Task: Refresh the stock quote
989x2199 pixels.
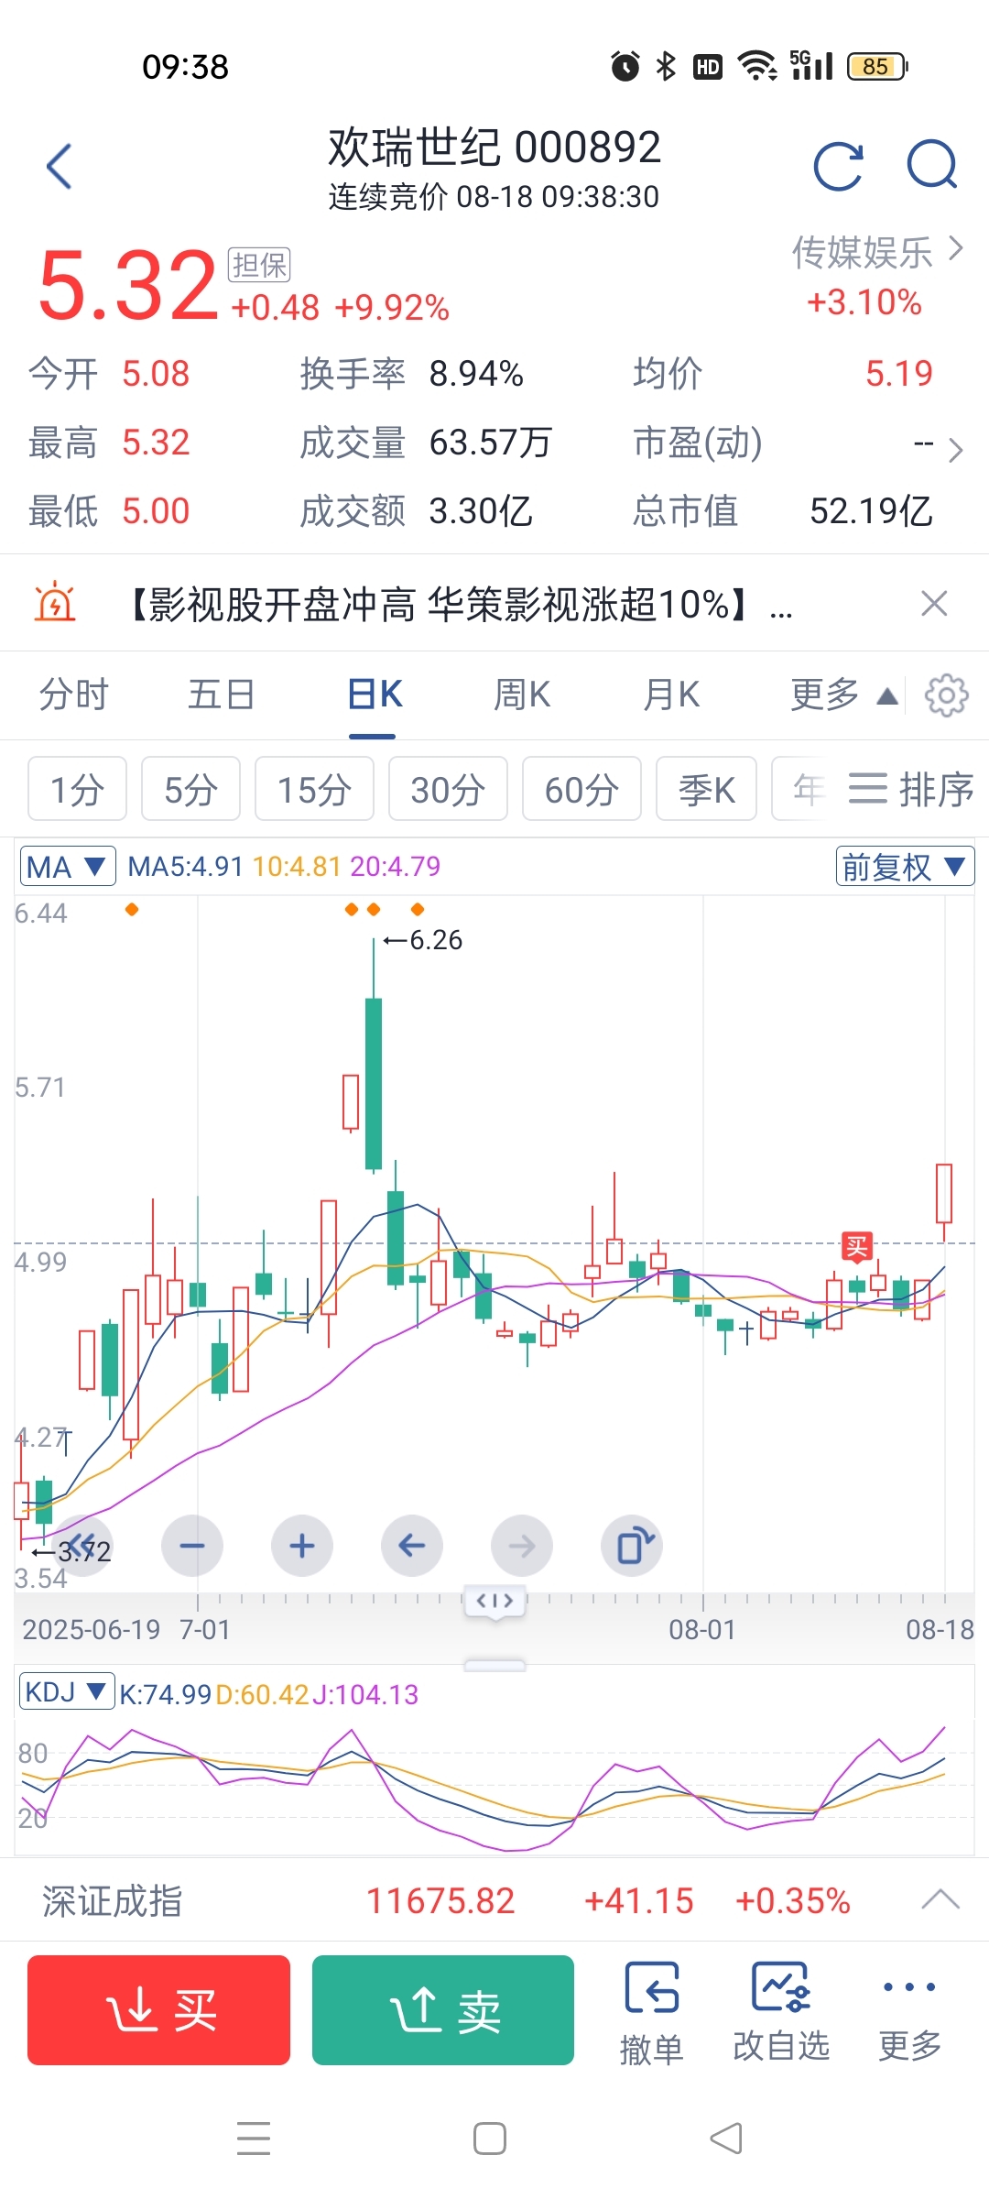Action: pyautogui.click(x=838, y=167)
